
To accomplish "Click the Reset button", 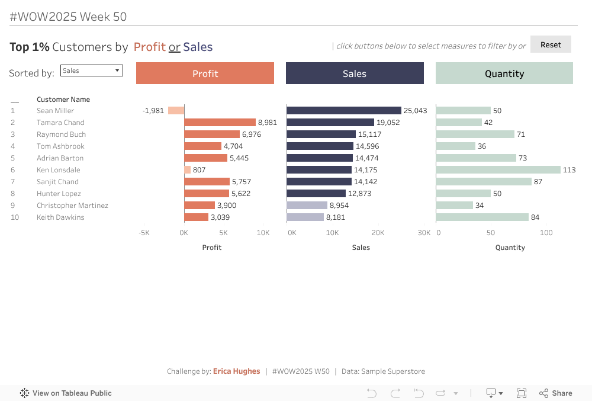I will [x=551, y=44].
